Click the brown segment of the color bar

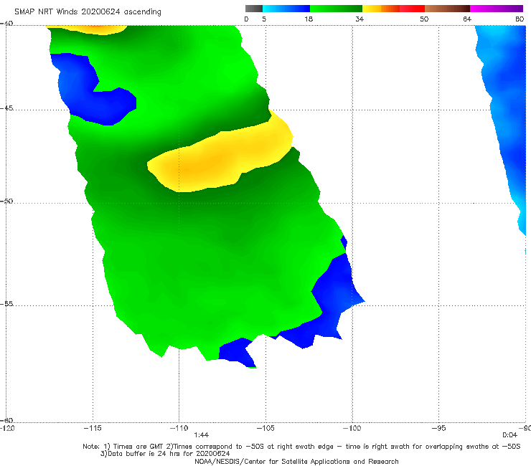(447, 9)
